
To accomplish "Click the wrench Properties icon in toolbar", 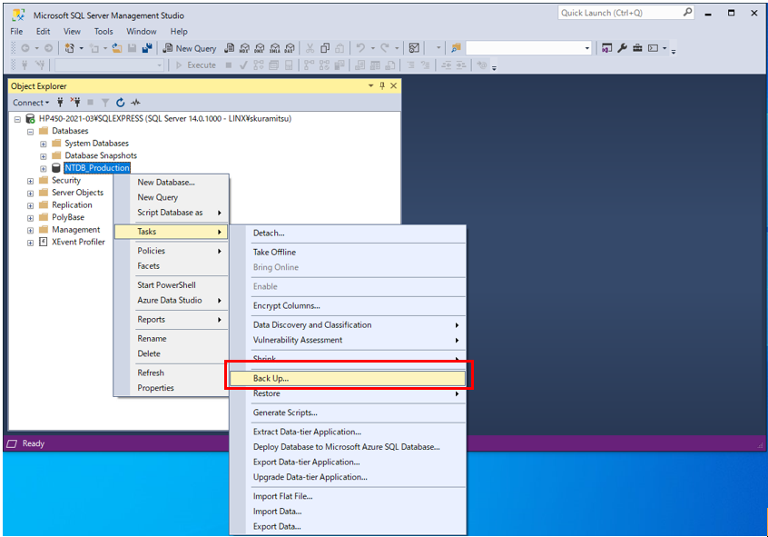I will [623, 48].
